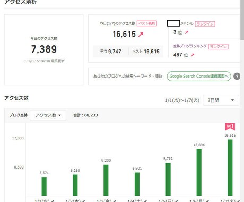244x202 pixels.
Task: Click the ブログ全体 label
Action: coord(19,115)
